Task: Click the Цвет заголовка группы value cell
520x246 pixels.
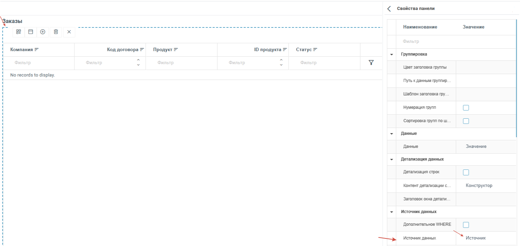Action: tap(486, 67)
